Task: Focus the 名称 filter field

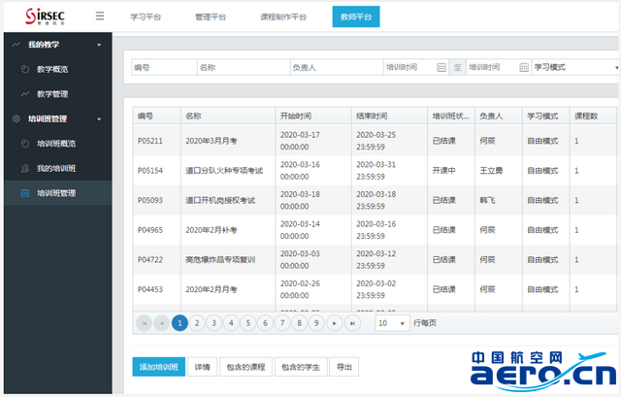Action: pyautogui.click(x=244, y=67)
